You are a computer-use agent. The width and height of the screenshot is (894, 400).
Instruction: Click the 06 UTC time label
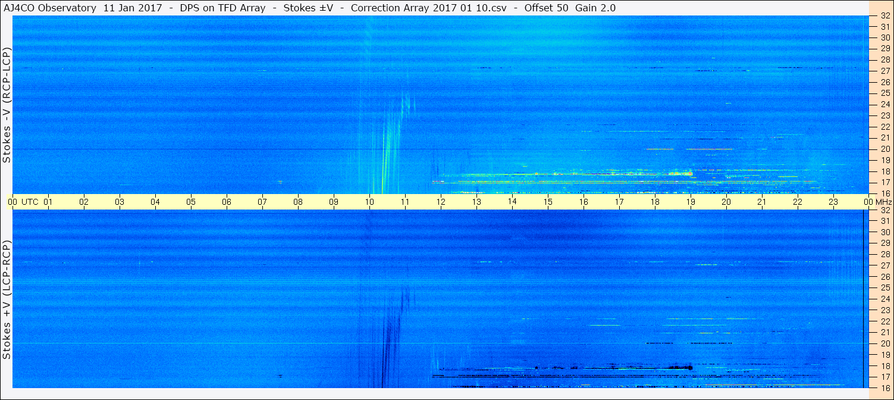pos(227,202)
